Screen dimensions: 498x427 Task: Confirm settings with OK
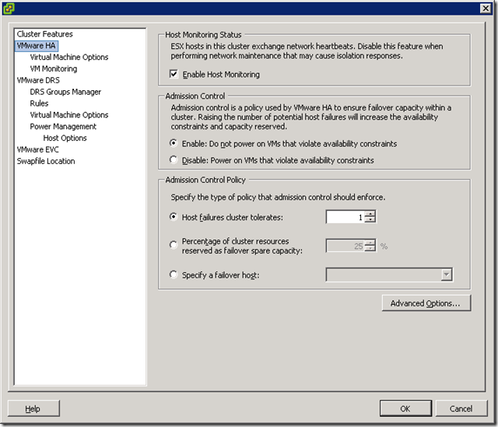tap(405, 408)
